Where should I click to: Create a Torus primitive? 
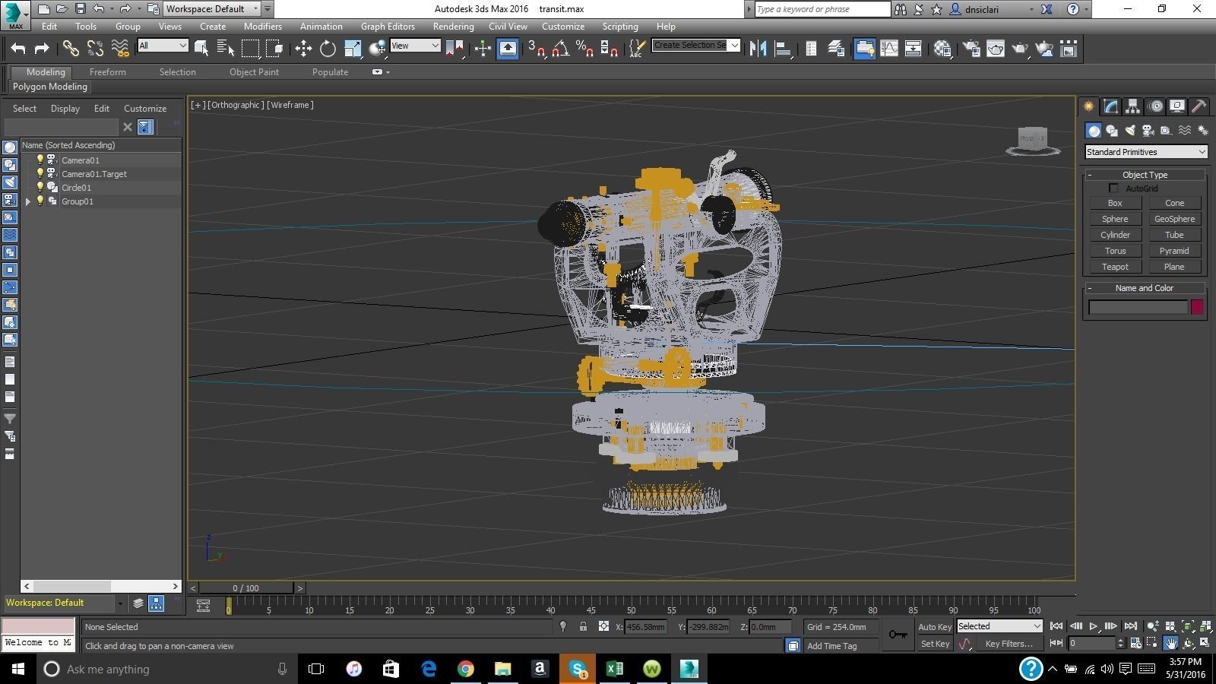click(1115, 251)
